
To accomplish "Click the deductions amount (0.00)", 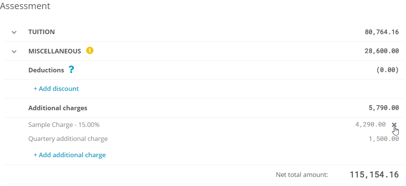I will 387,70.
